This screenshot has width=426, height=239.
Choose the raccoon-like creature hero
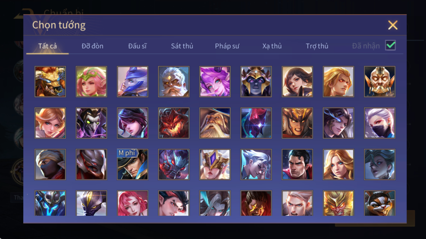379,203
